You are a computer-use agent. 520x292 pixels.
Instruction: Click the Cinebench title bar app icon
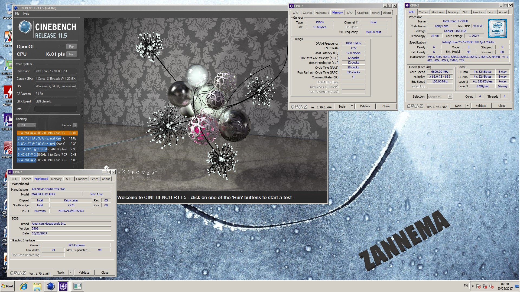click(x=16, y=8)
